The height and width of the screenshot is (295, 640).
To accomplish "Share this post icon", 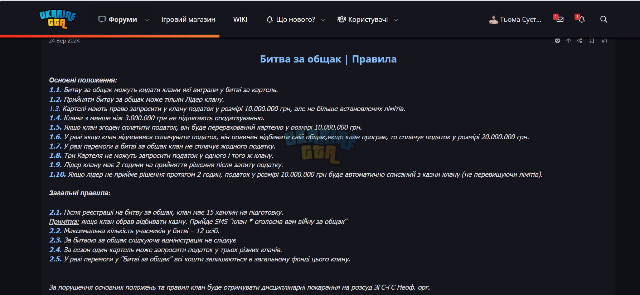I will point(580,41).
